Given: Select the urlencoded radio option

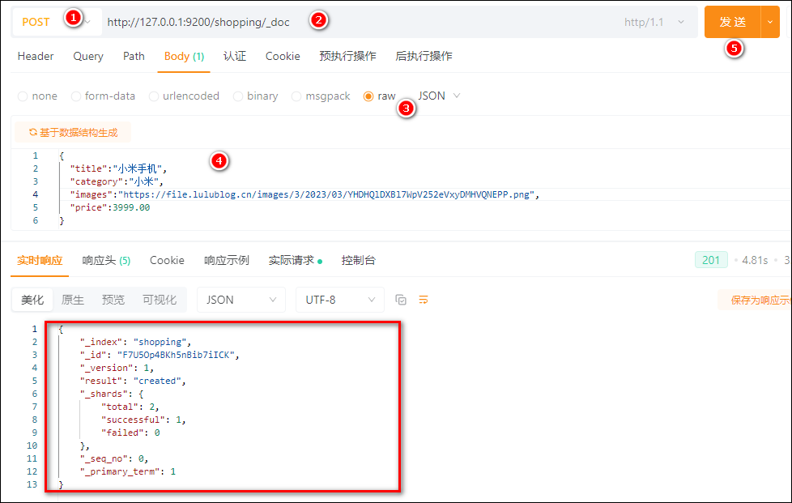Looking at the screenshot, I should point(154,96).
